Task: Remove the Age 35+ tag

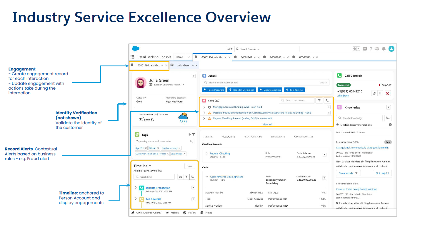Action: click(x=146, y=148)
